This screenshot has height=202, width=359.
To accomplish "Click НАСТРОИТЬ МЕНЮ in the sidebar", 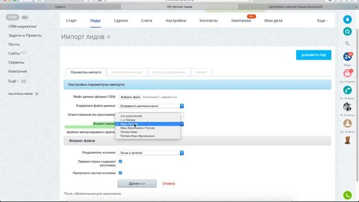I will coord(21,94).
